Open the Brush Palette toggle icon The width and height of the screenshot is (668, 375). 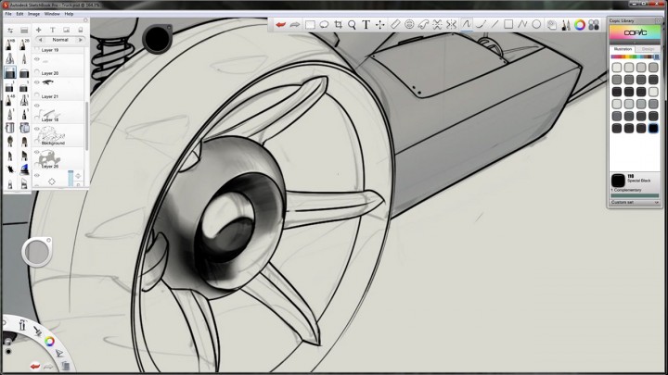click(566, 25)
